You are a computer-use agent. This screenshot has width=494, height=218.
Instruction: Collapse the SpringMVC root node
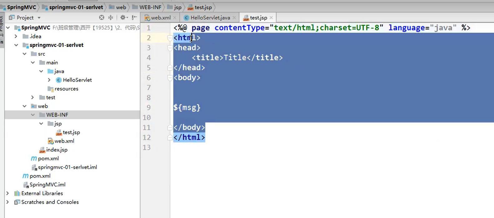coord(8,28)
